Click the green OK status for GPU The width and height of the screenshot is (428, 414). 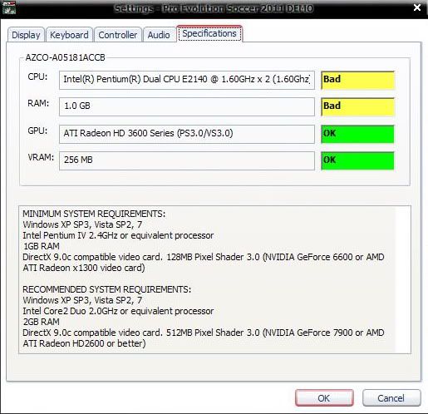point(357,134)
